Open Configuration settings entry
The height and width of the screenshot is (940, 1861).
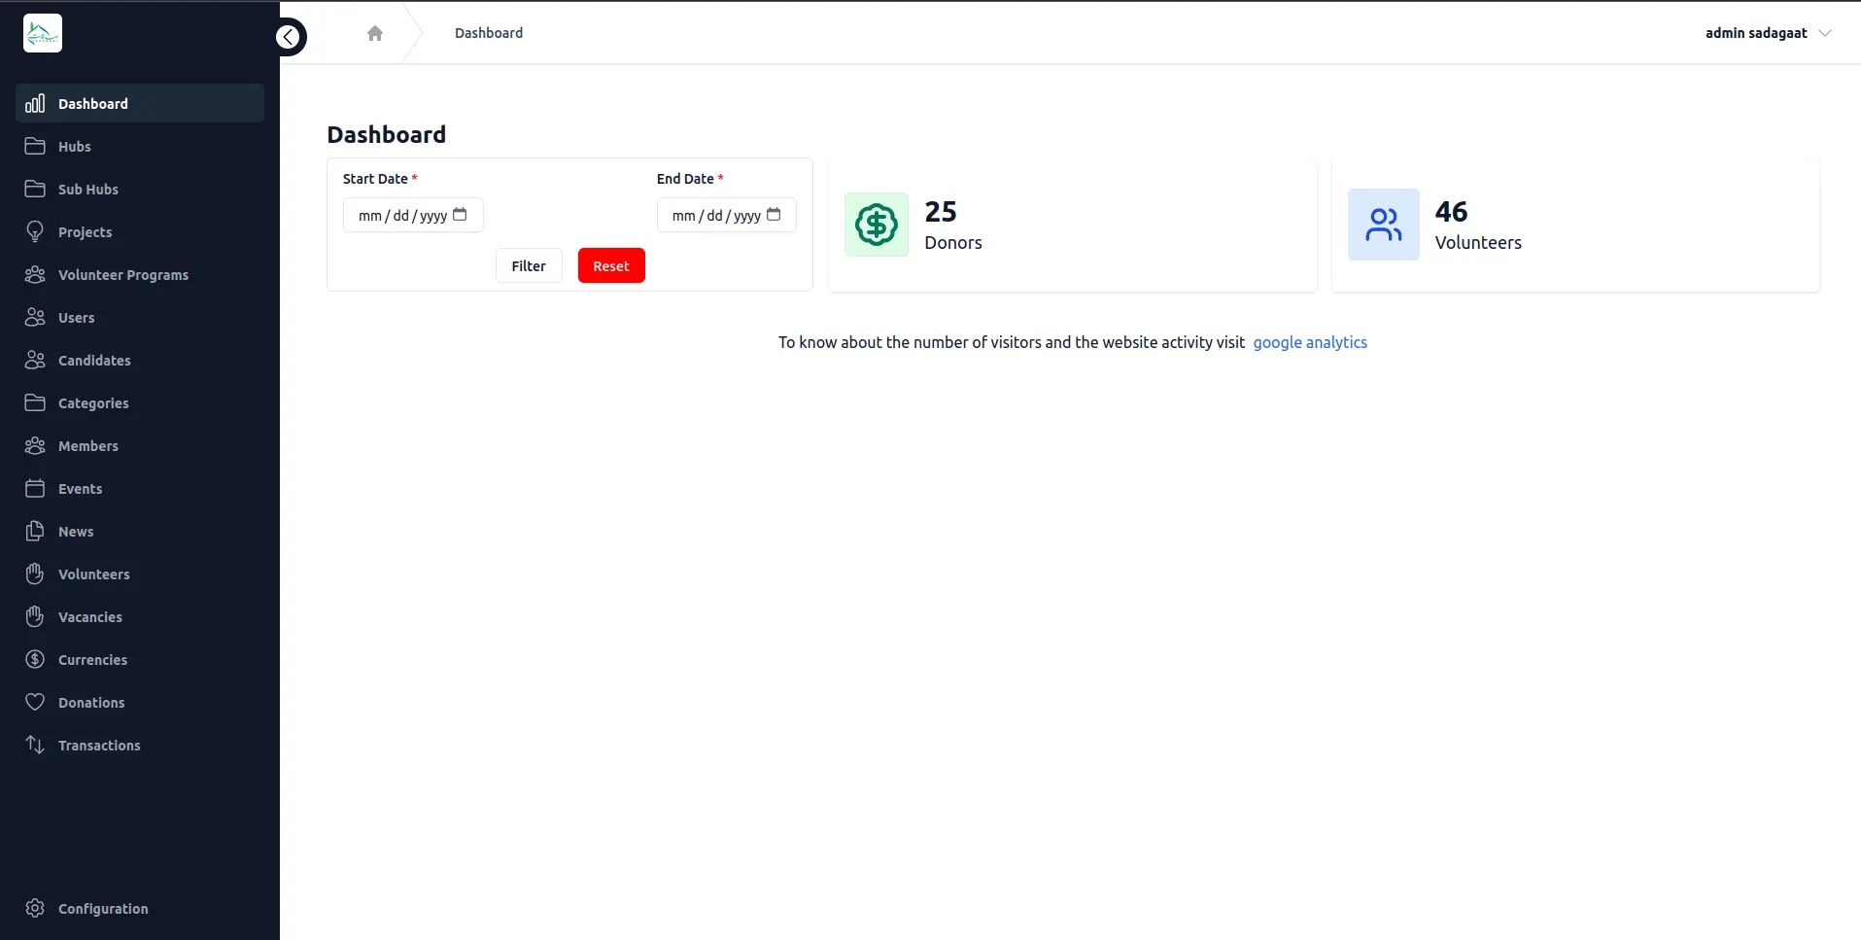click(x=140, y=908)
